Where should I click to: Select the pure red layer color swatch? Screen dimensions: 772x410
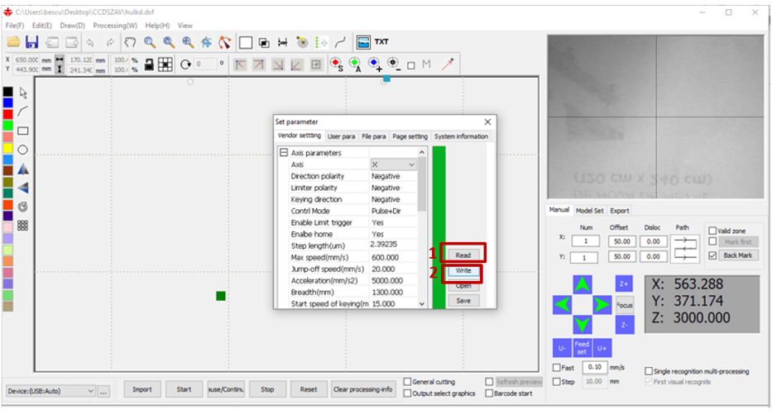8,114
